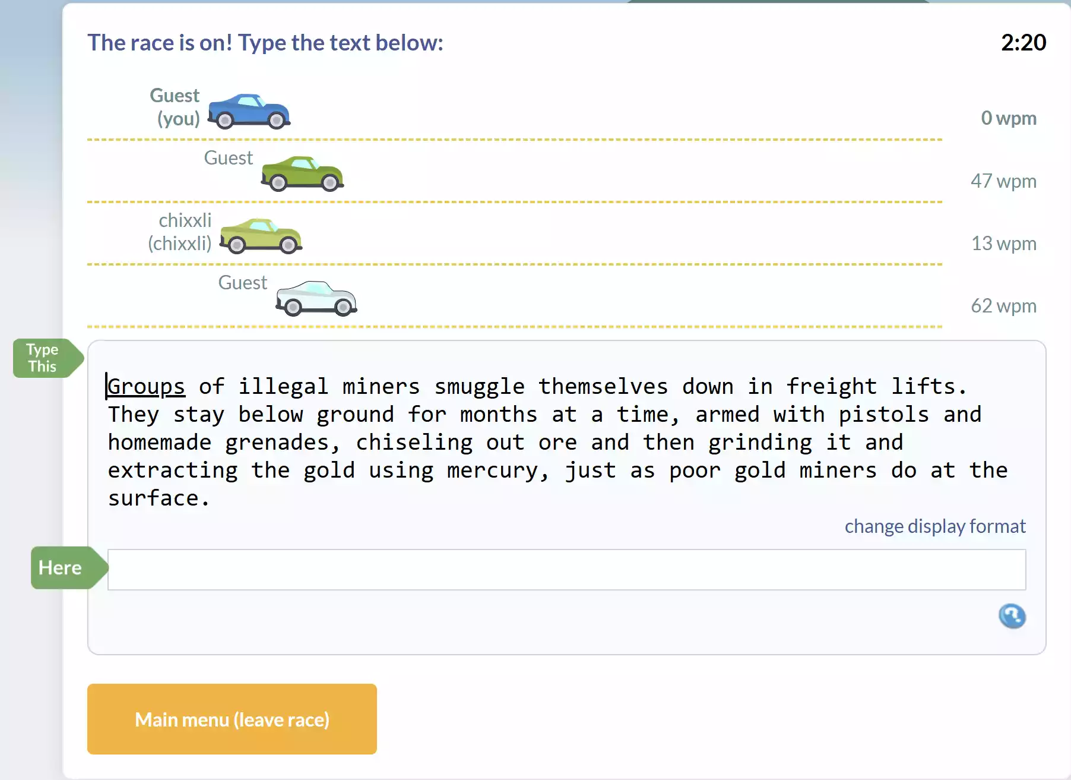Click the 62 wpm speed readout

1003,305
